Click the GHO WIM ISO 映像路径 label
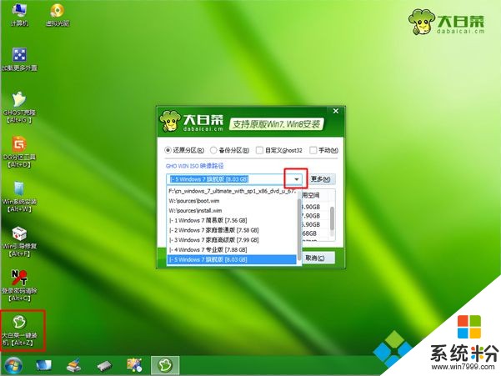Image resolution: width=501 pixels, height=376 pixels. (x=194, y=166)
